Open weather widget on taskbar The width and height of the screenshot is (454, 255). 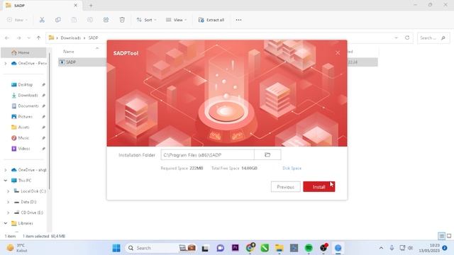17,248
